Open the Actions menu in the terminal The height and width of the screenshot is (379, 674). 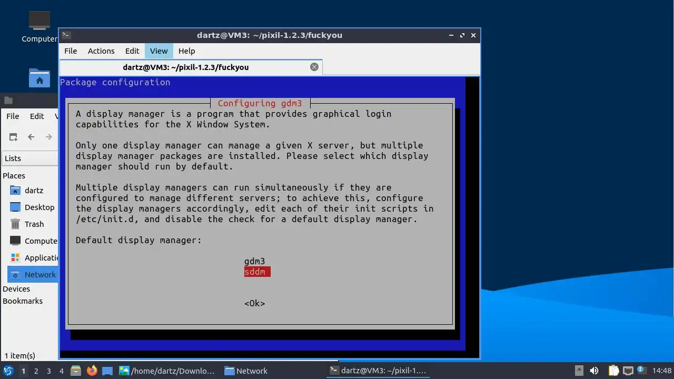(101, 51)
